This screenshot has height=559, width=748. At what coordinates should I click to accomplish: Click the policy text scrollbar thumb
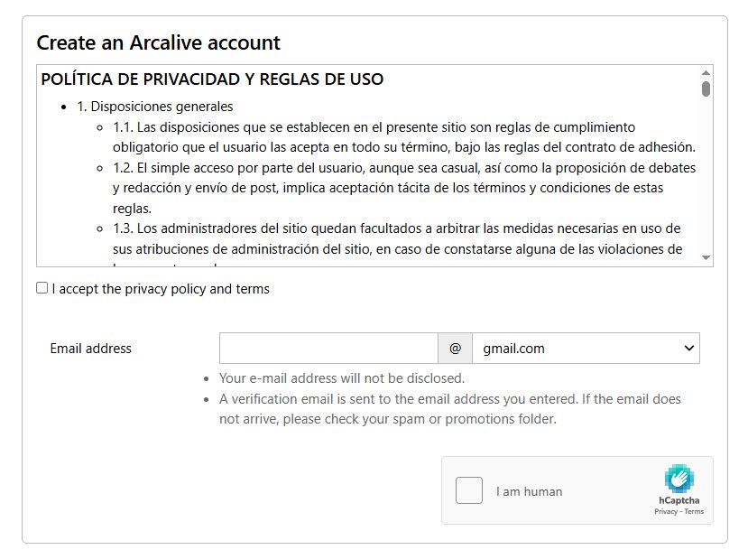click(x=706, y=89)
